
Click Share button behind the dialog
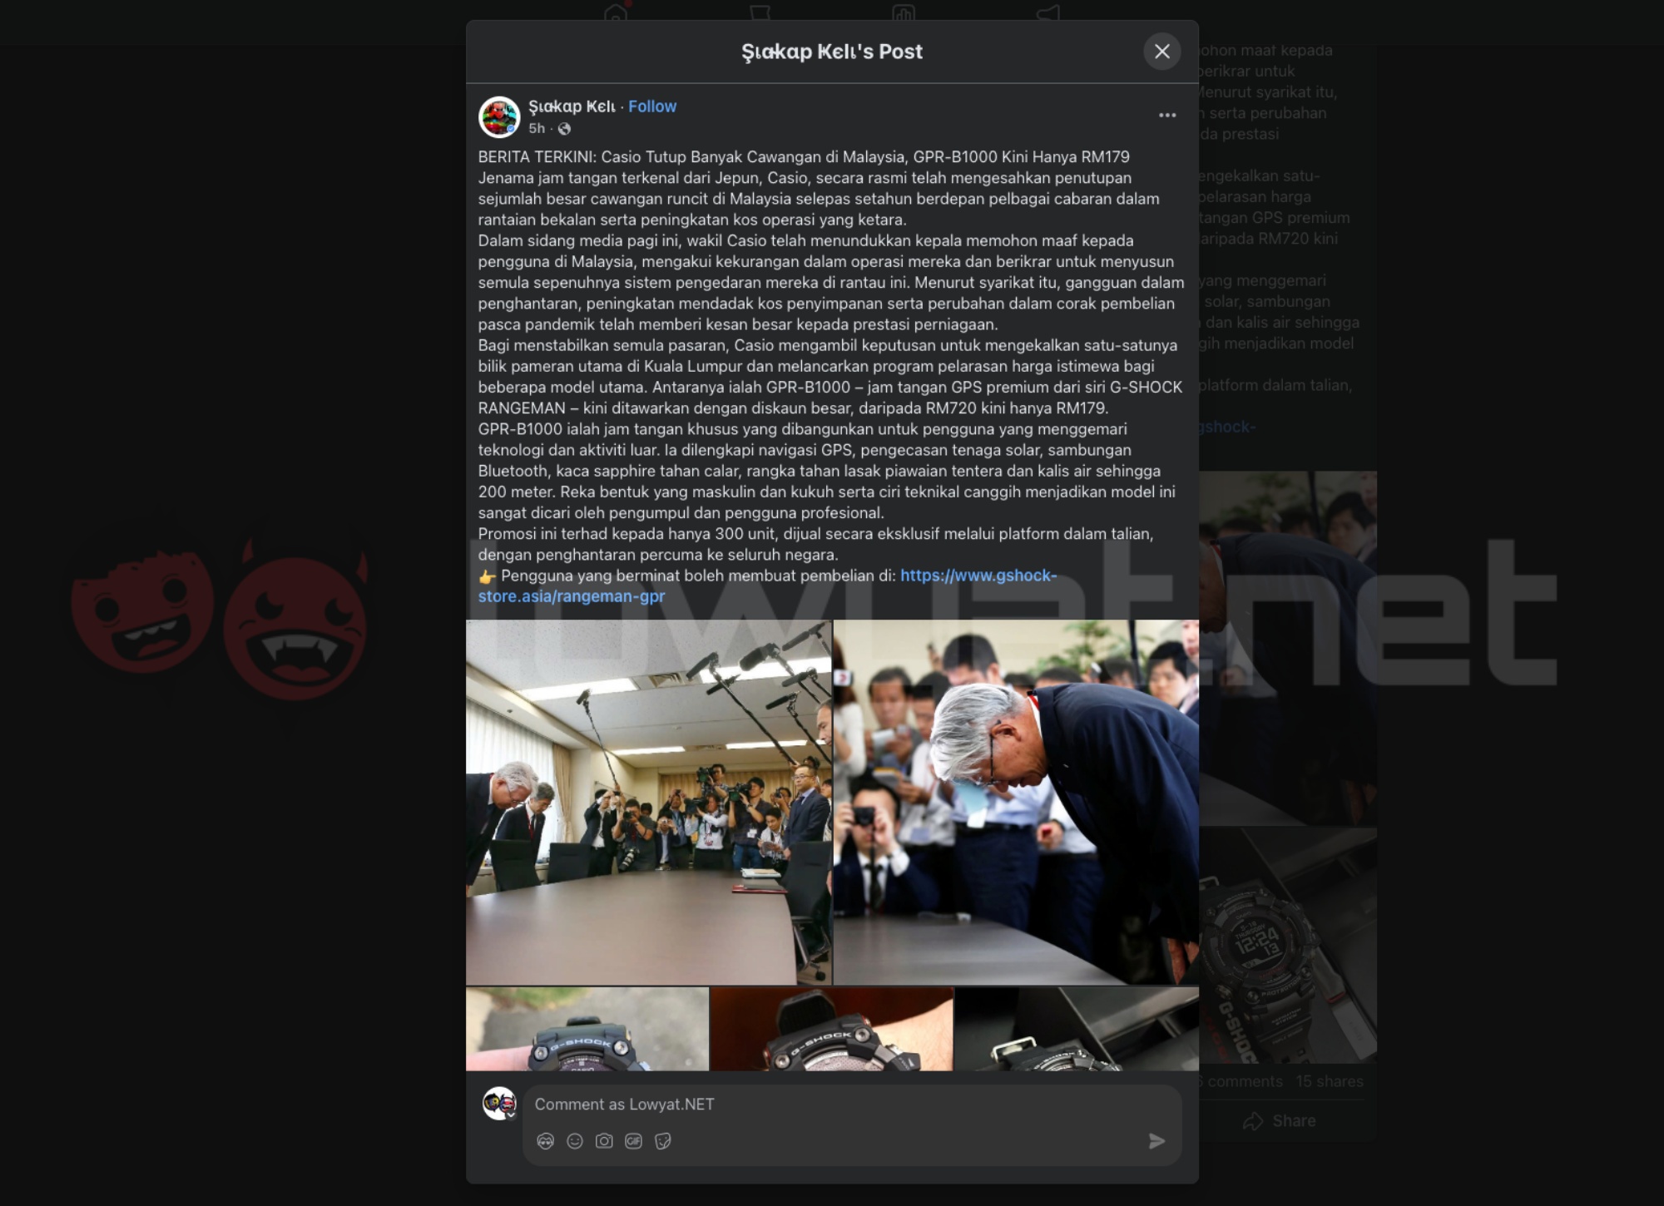(x=1280, y=1121)
